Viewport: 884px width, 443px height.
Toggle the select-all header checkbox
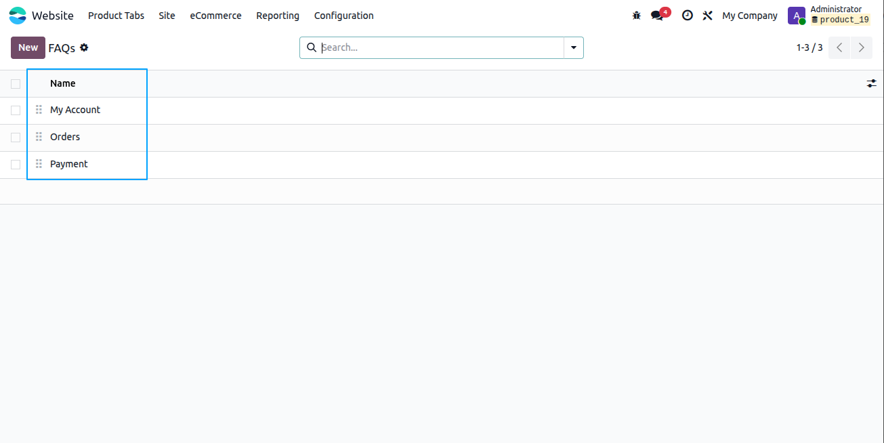click(x=16, y=83)
